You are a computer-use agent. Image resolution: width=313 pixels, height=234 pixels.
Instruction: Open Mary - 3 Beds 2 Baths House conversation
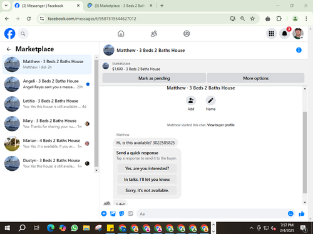pyautogui.click(x=47, y=124)
